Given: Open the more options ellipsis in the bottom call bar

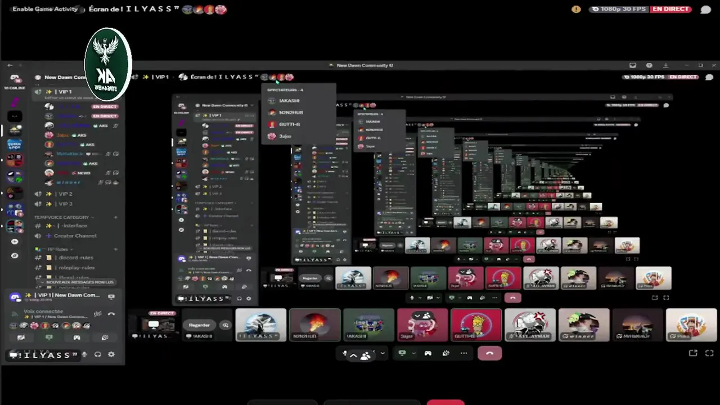Looking at the screenshot, I should coord(464,353).
